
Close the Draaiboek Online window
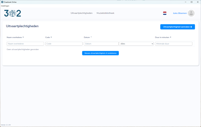[198, 2]
